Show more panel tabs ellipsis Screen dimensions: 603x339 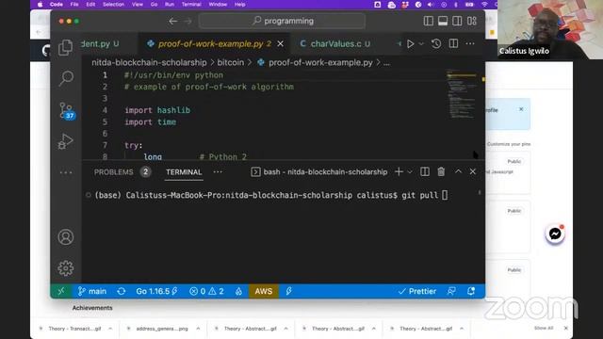point(218,172)
